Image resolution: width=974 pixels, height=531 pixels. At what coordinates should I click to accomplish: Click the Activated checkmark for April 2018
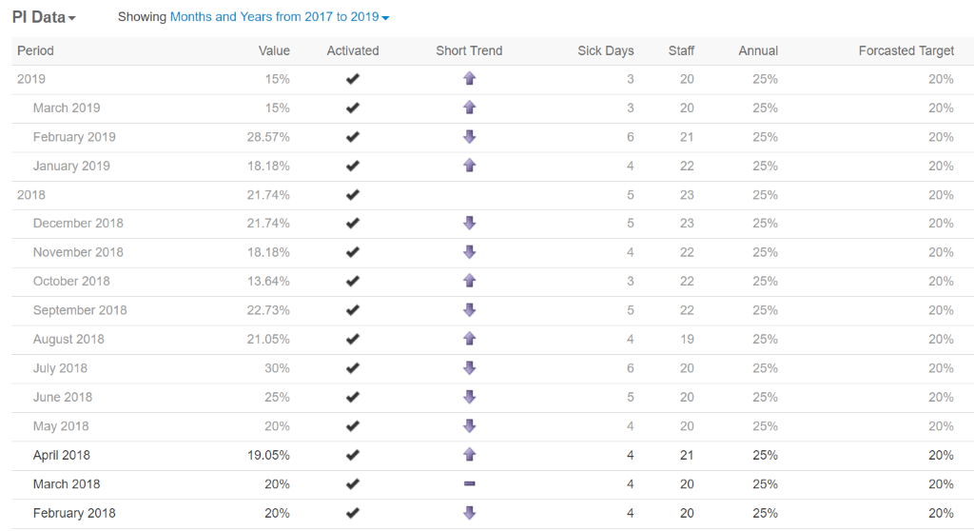click(x=353, y=455)
